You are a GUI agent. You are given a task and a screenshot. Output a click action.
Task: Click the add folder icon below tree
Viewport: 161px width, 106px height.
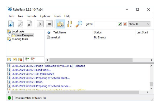point(9,59)
